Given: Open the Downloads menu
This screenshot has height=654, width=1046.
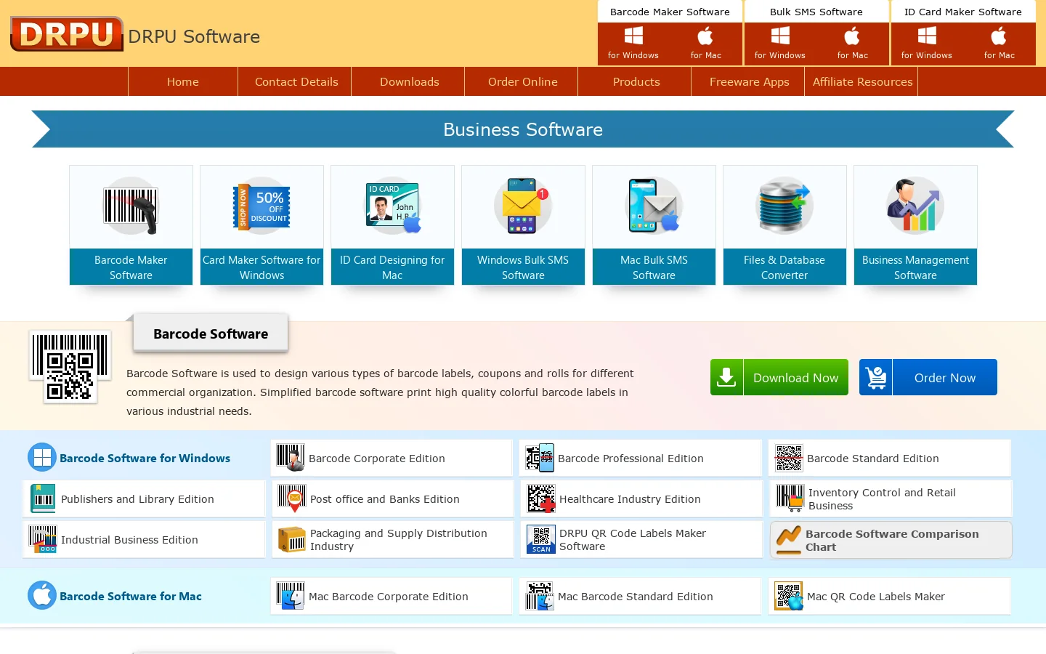Looking at the screenshot, I should (x=410, y=81).
